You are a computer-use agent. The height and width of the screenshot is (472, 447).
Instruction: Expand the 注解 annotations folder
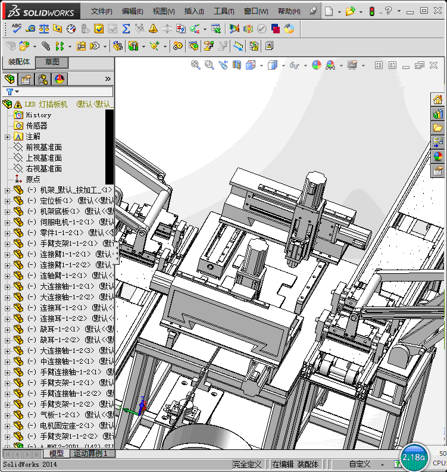tap(7, 137)
